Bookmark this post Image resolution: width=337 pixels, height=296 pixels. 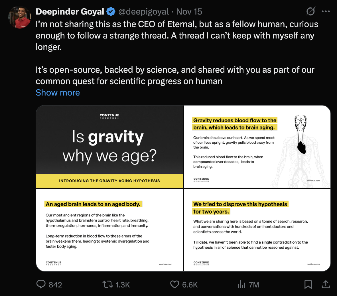pos(308,284)
